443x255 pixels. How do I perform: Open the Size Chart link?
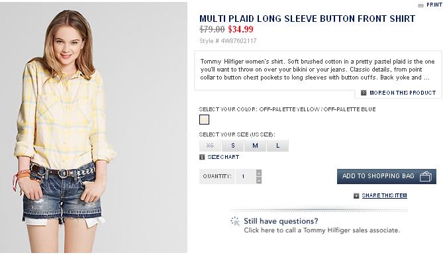223,157
